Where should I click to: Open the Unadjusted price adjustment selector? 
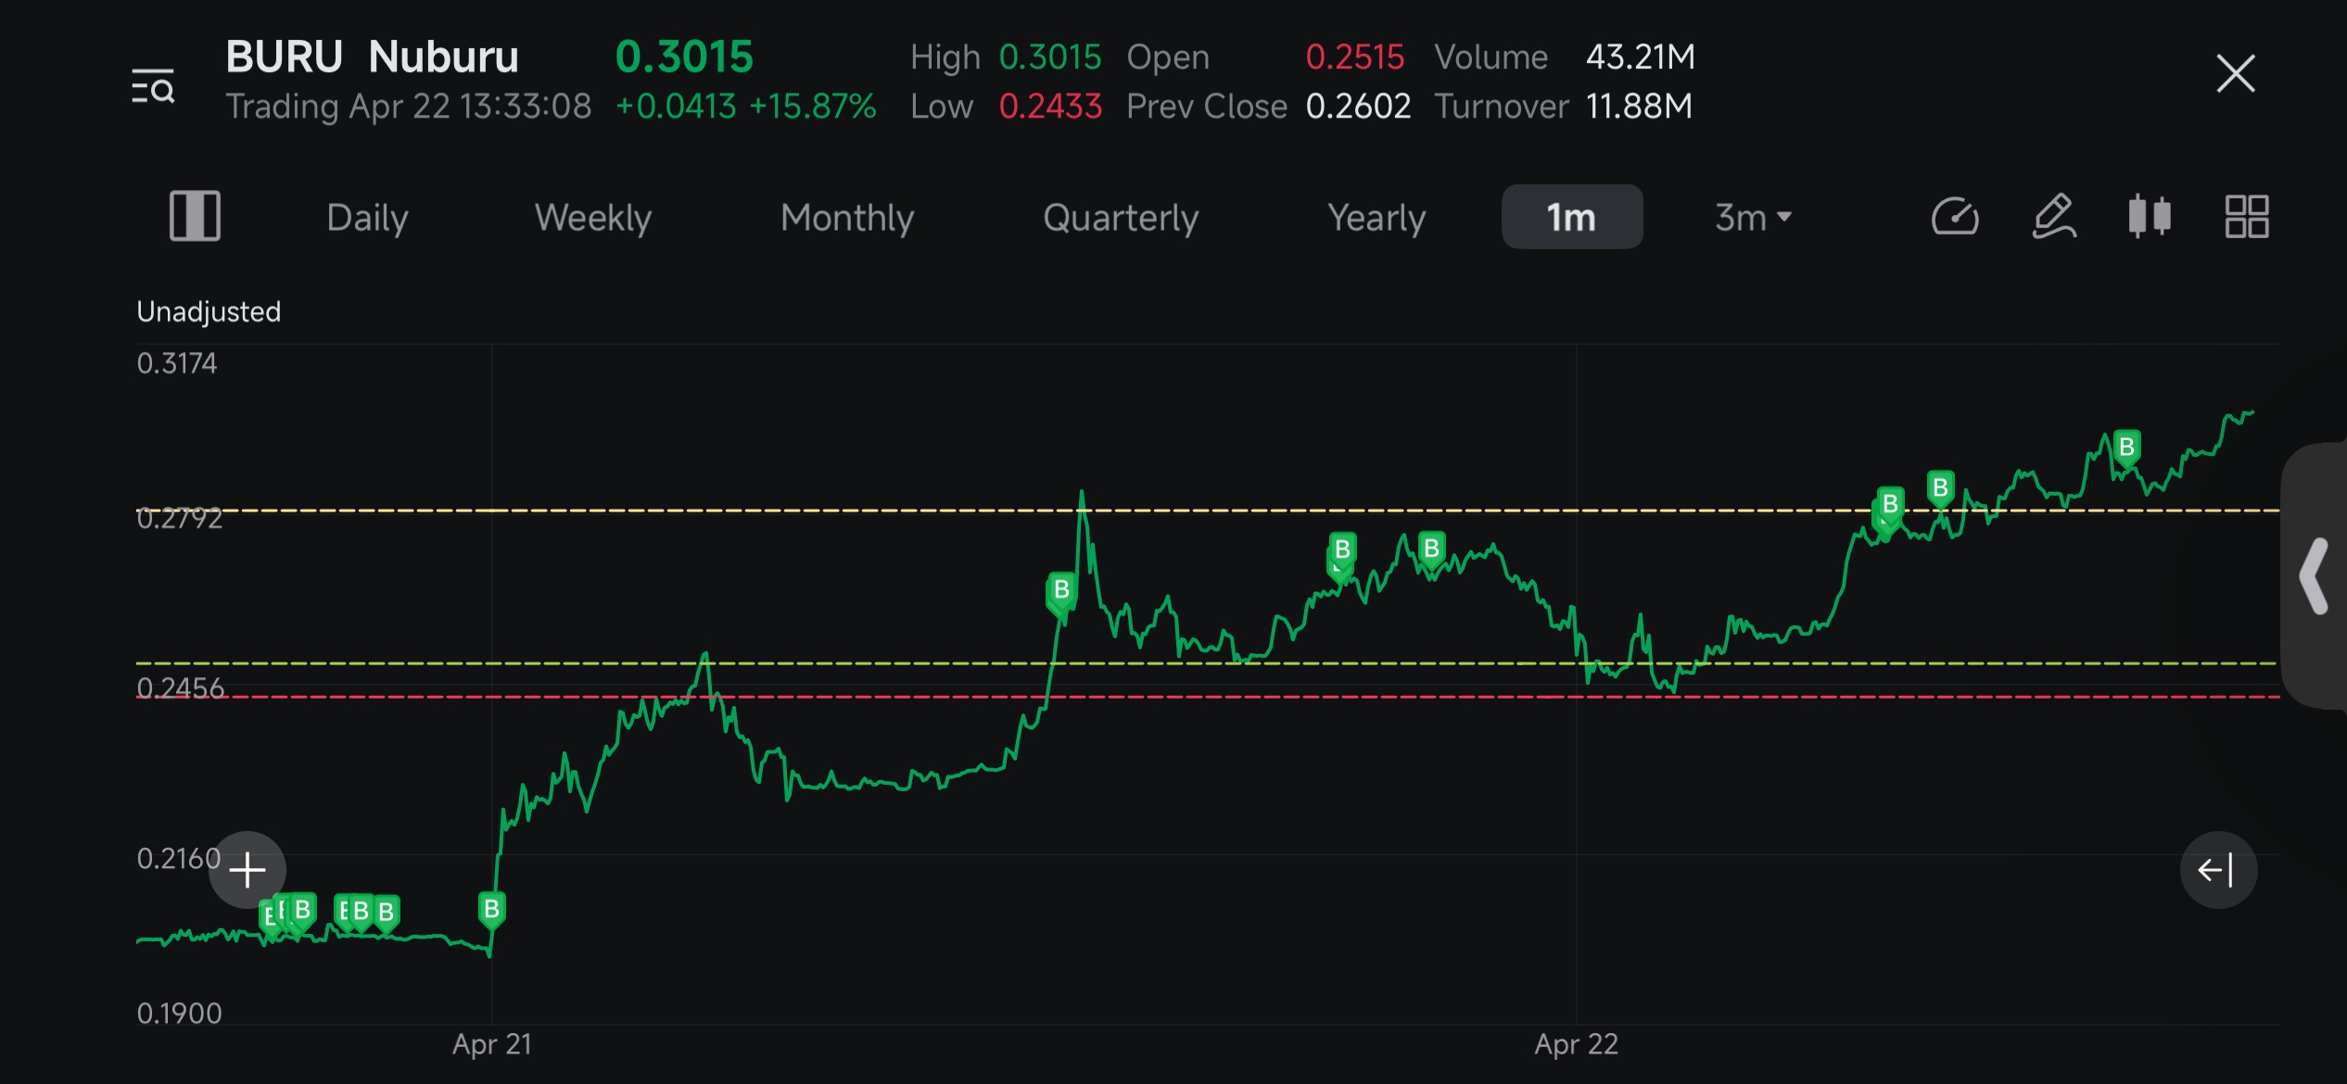(x=209, y=311)
